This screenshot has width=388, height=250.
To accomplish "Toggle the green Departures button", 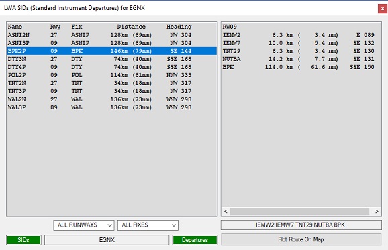I will (x=195, y=240).
